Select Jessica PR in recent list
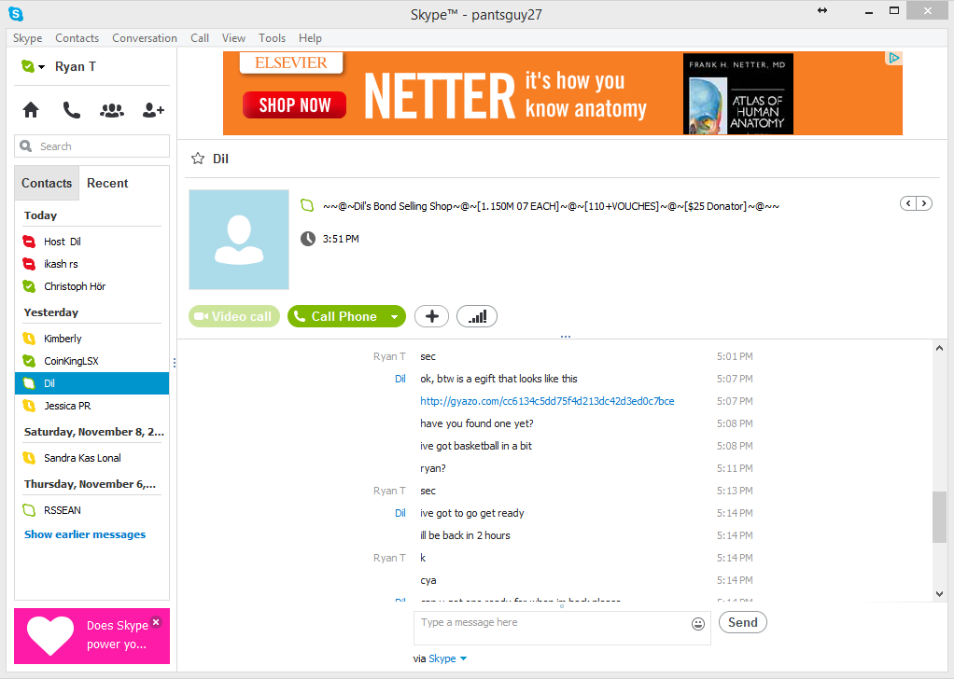The width and height of the screenshot is (954, 679). [x=91, y=406]
